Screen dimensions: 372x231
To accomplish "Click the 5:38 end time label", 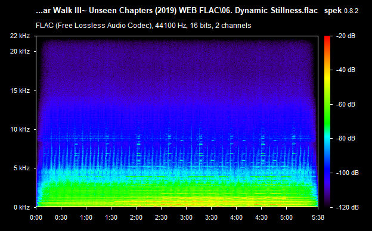I will [x=318, y=217].
